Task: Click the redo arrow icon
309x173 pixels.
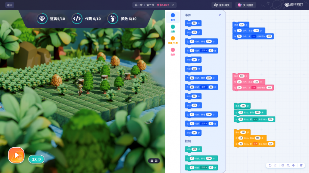Action: coord(275,165)
